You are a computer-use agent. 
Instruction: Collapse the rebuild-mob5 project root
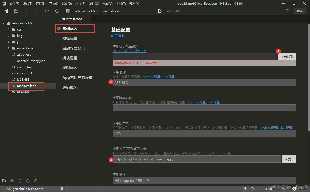pyautogui.click(x=4, y=23)
